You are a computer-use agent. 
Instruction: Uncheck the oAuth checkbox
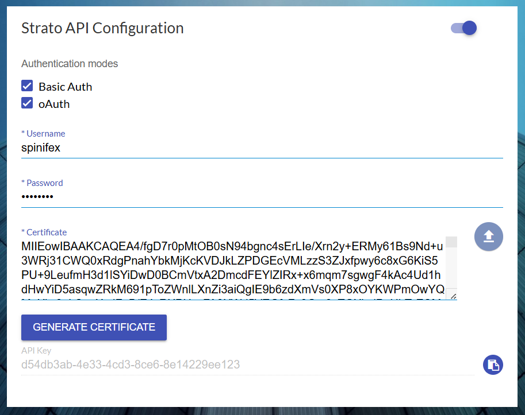pos(27,103)
